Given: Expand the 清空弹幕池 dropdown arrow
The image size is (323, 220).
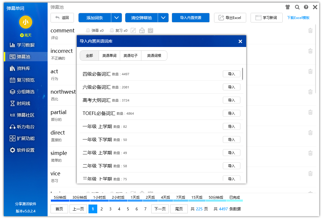Looking at the screenshot, I should 163,18.
